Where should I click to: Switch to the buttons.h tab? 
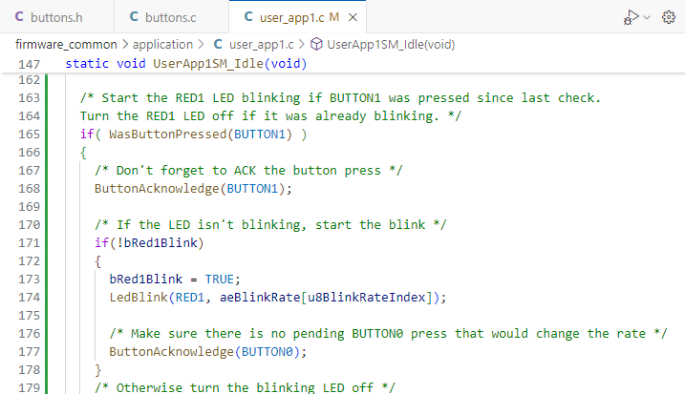(56, 17)
